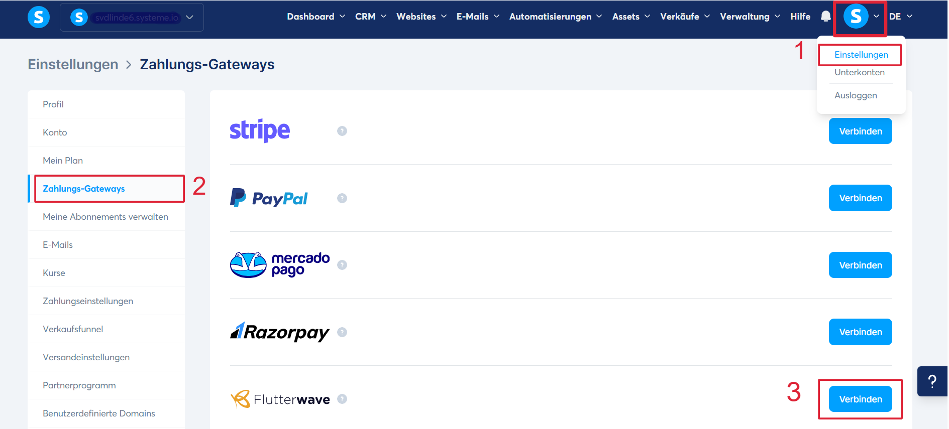Click the help icon next to Razorpay
This screenshot has width=949, height=429.
pos(342,332)
